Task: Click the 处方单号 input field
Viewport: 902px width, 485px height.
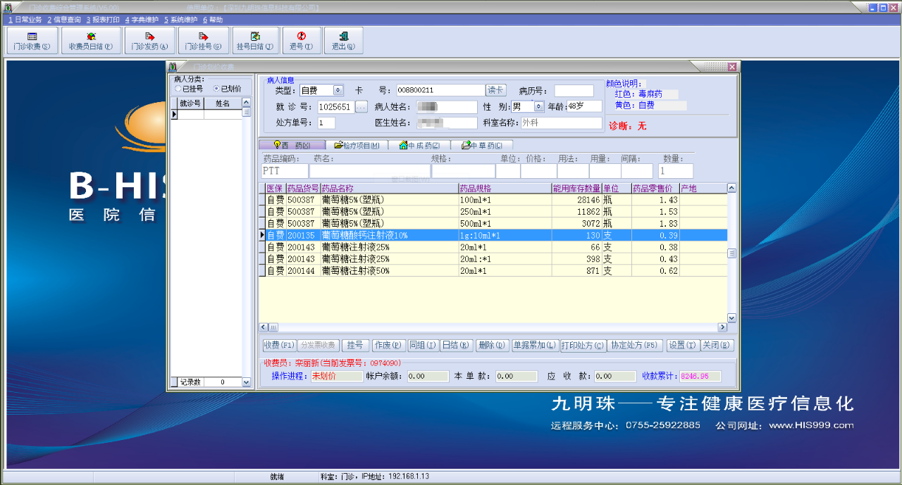Action: (326, 123)
